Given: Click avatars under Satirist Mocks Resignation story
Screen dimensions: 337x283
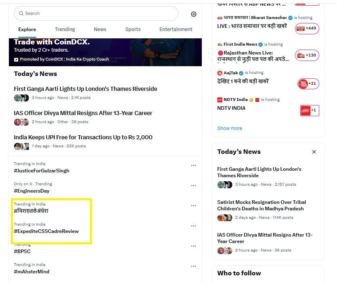Looking at the screenshot, I should click(x=225, y=218).
